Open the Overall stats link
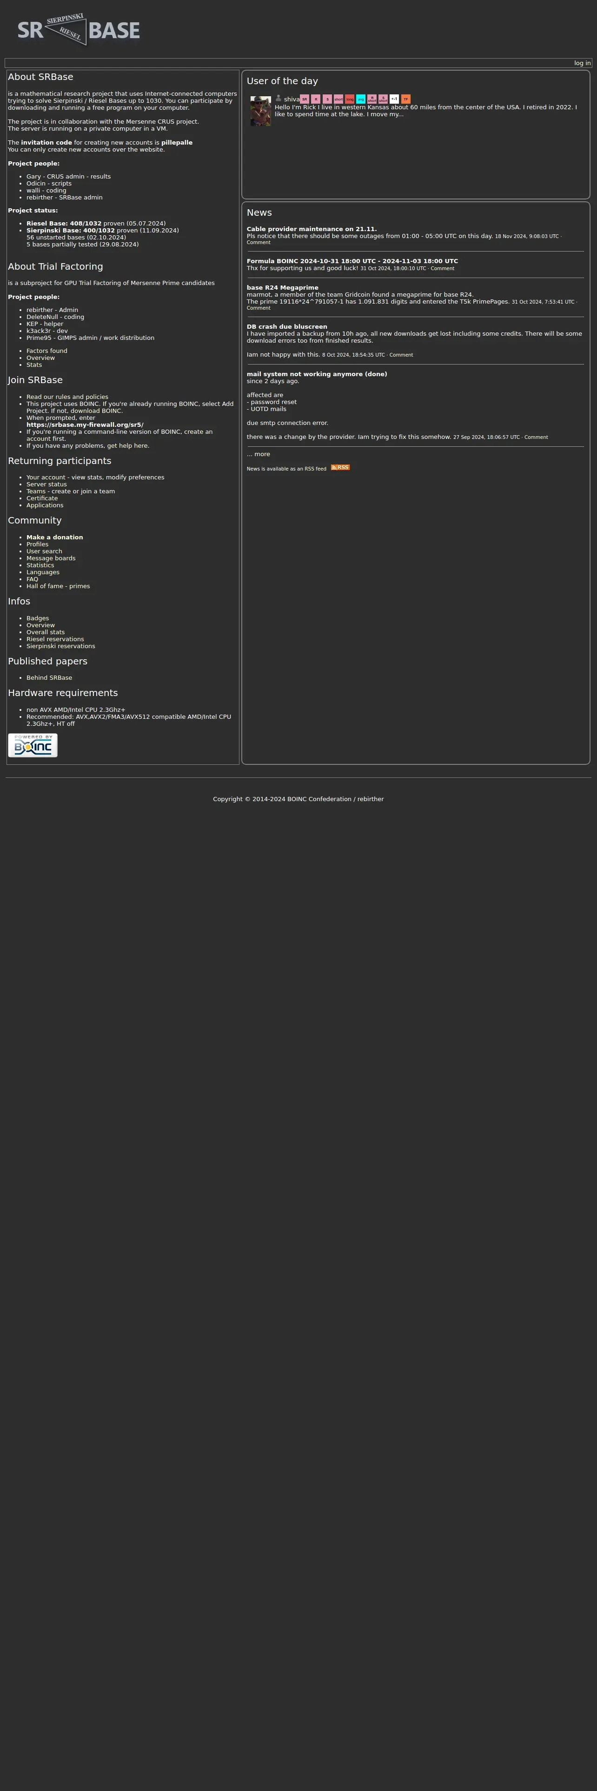 [45, 632]
